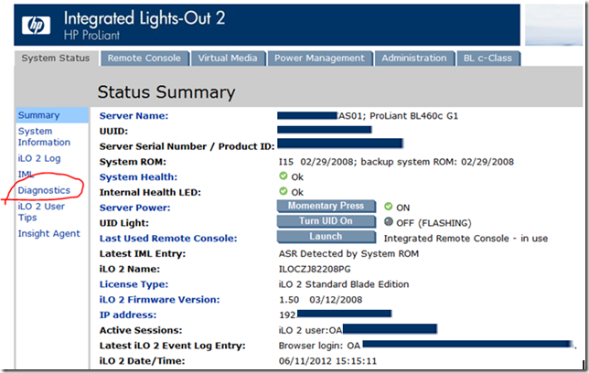Click the Internal Health LED green OK icon

tap(284, 191)
